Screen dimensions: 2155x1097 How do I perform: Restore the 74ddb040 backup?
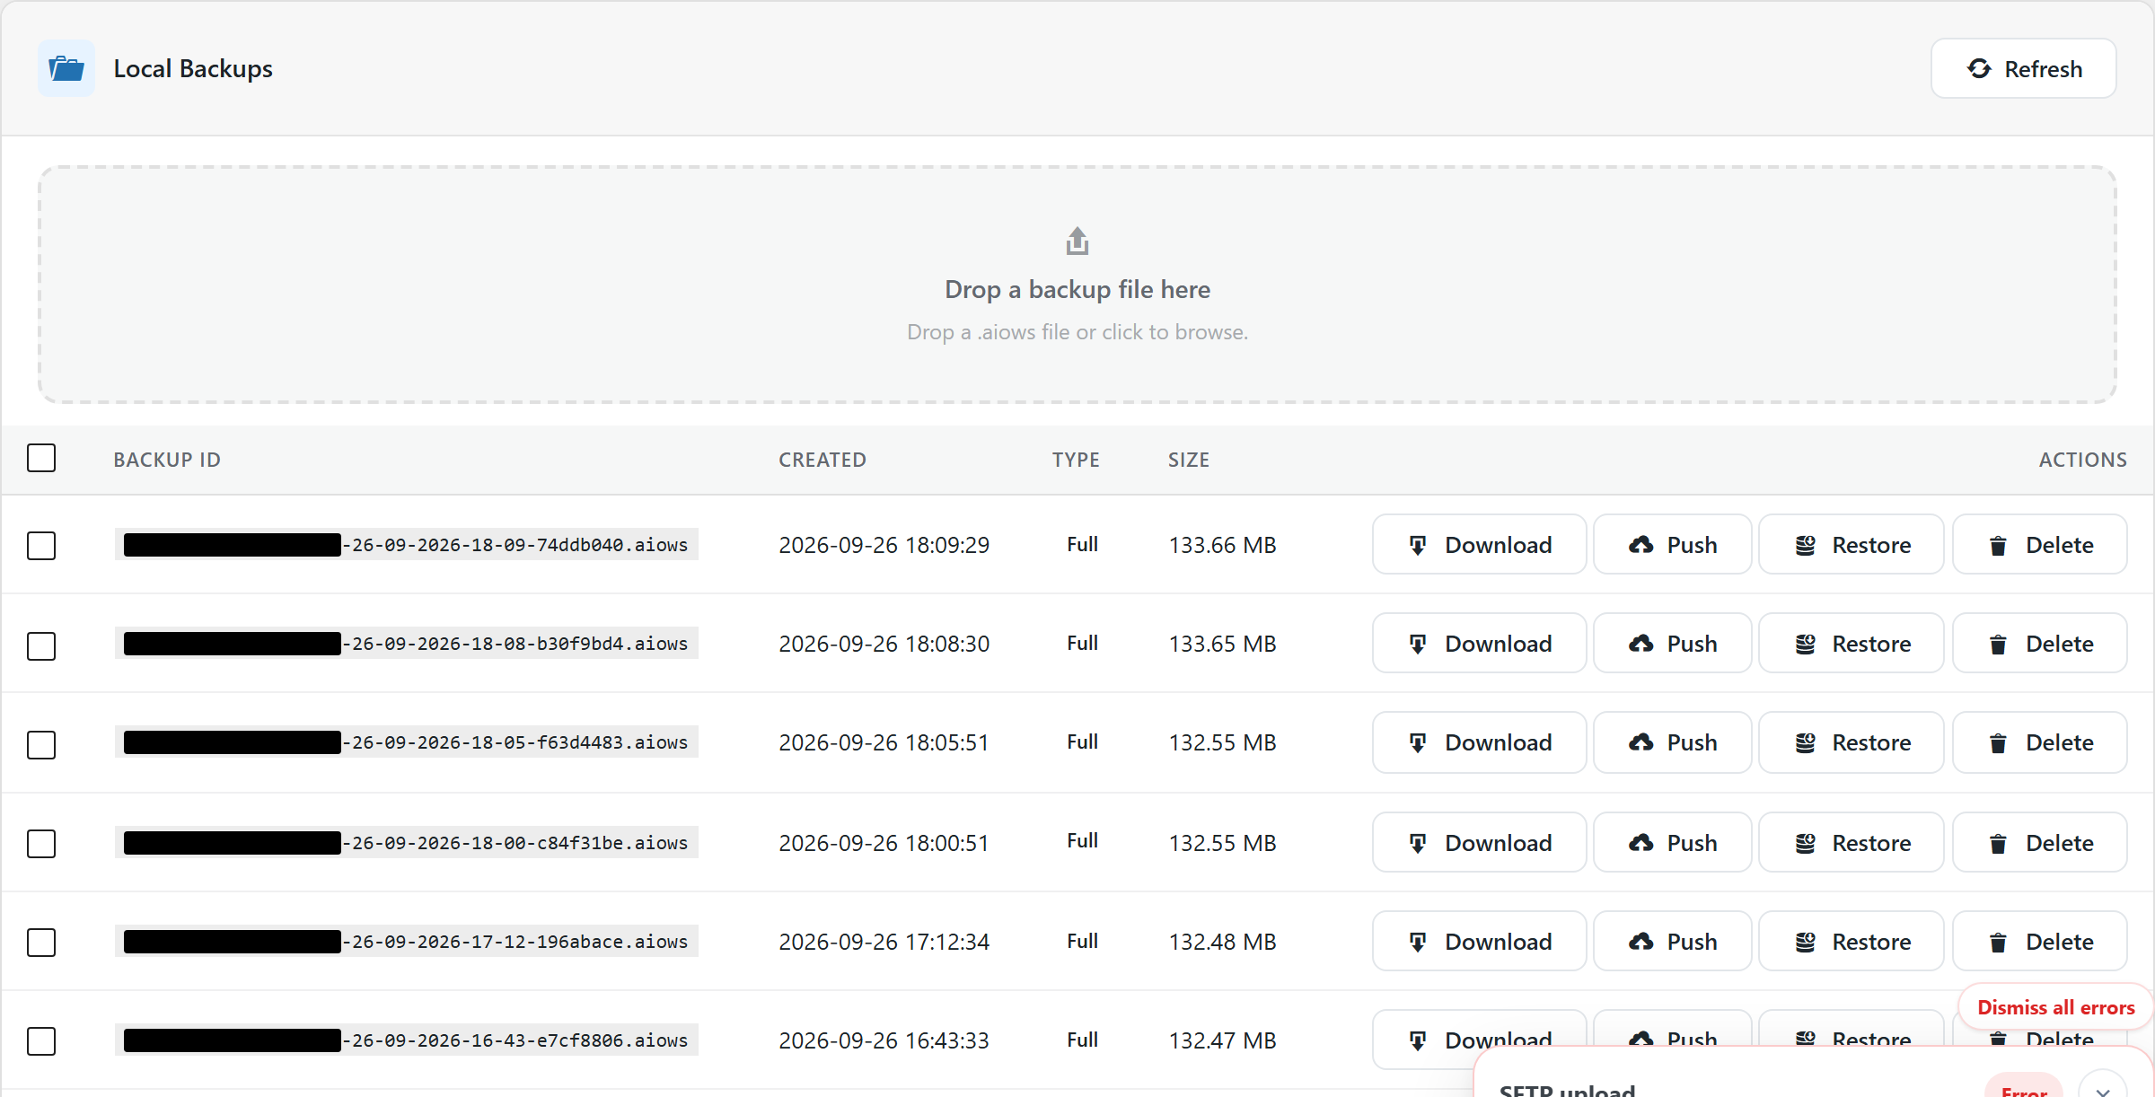1851,544
